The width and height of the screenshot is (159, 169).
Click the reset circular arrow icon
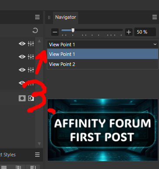point(35,31)
